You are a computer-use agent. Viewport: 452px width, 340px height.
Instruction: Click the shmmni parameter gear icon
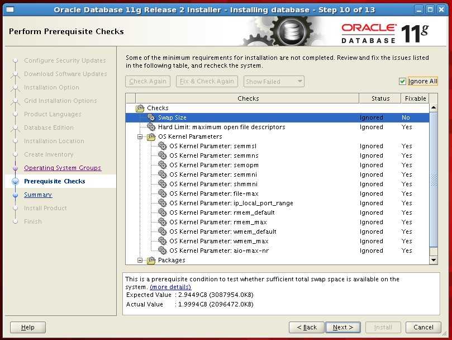[162, 184]
